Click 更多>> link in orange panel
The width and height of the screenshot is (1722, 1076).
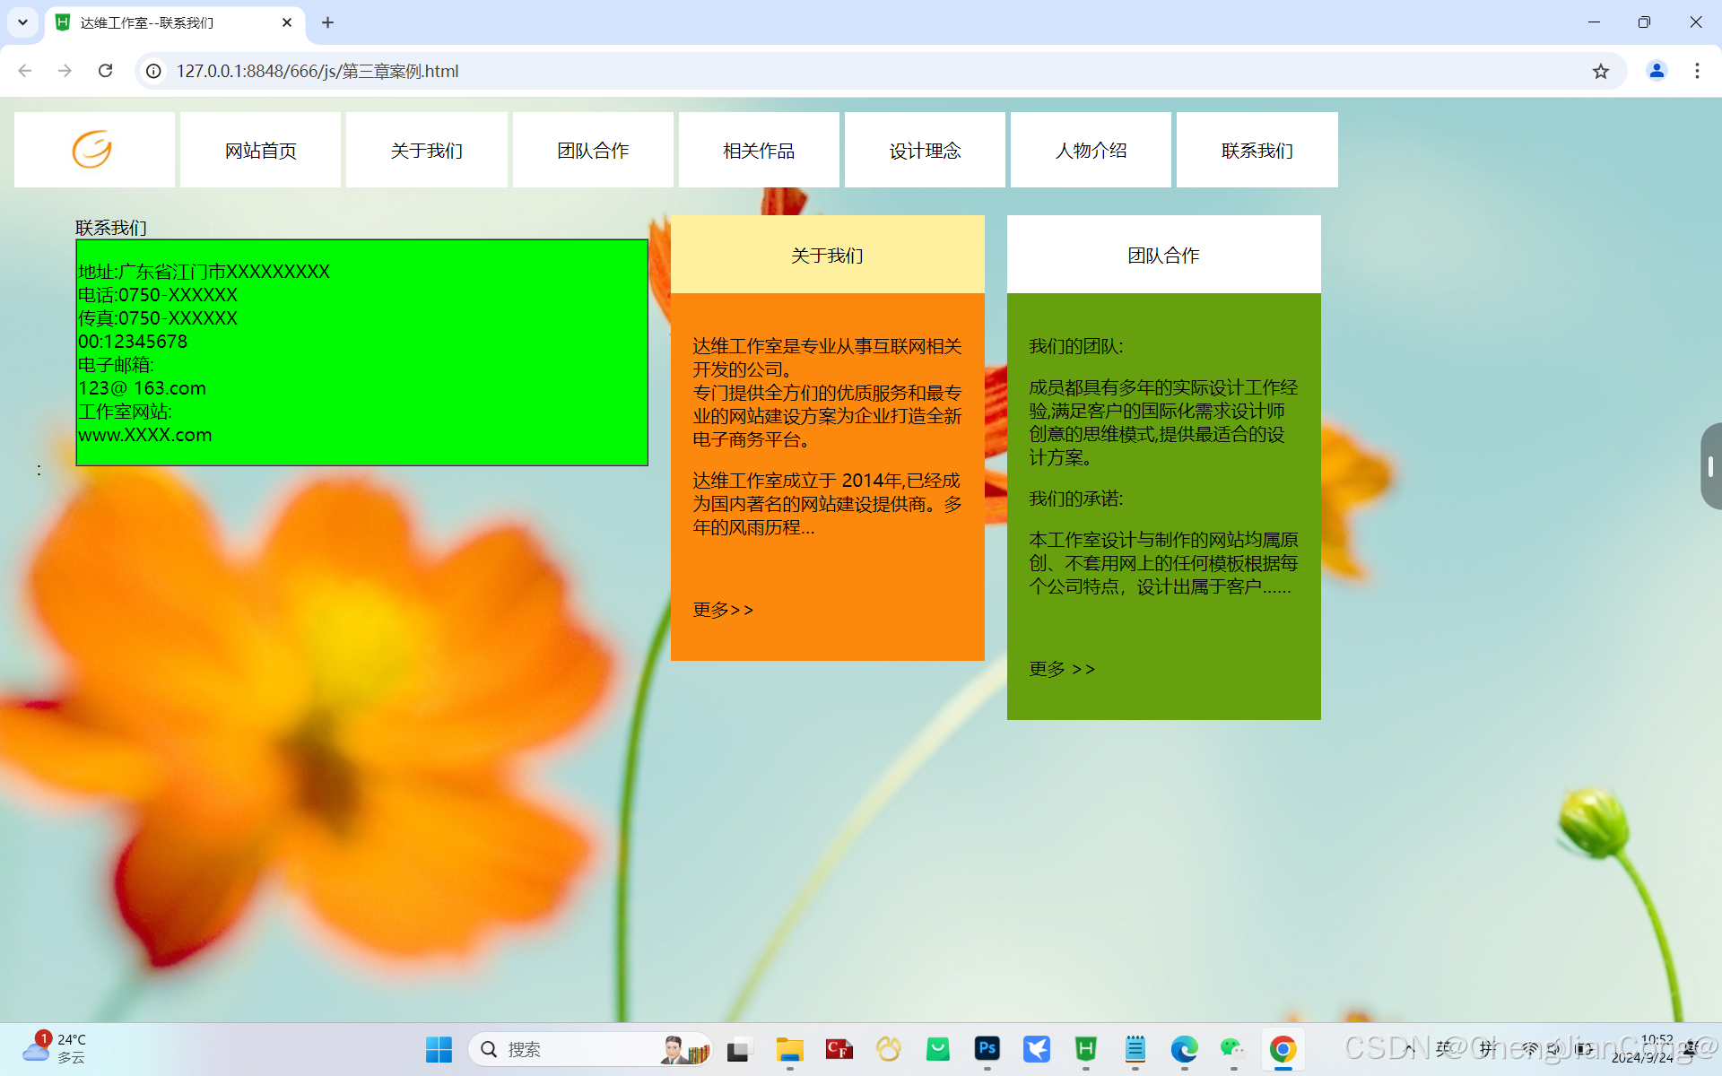click(x=723, y=610)
